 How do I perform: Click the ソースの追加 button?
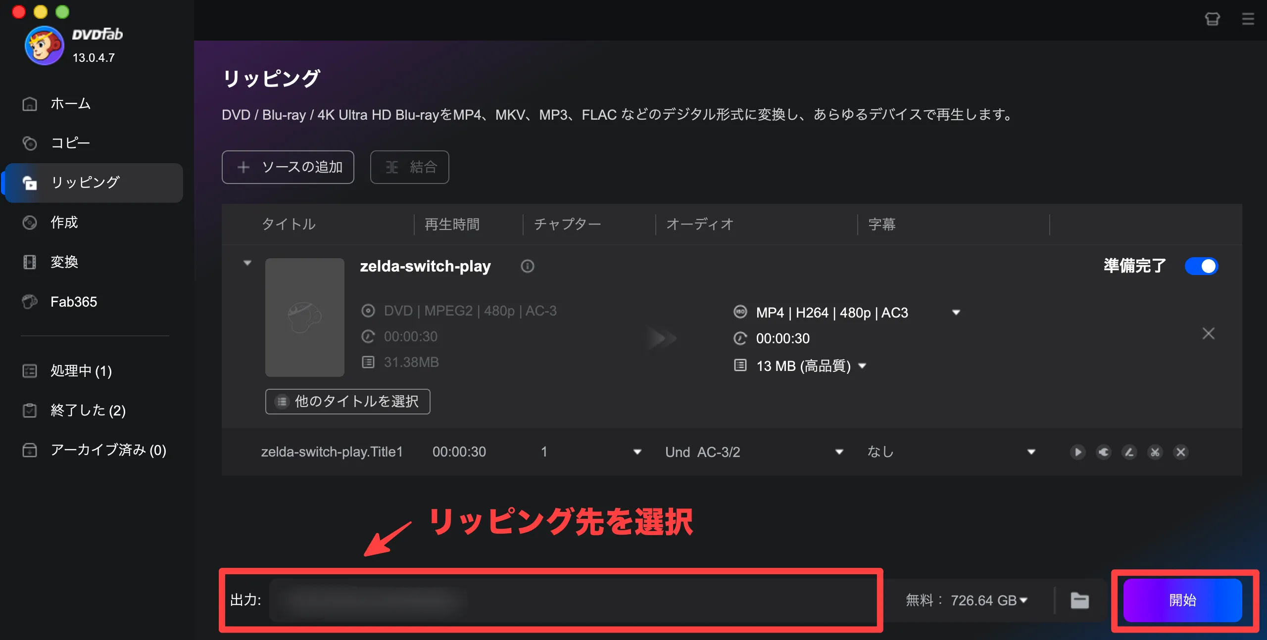pyautogui.click(x=288, y=167)
